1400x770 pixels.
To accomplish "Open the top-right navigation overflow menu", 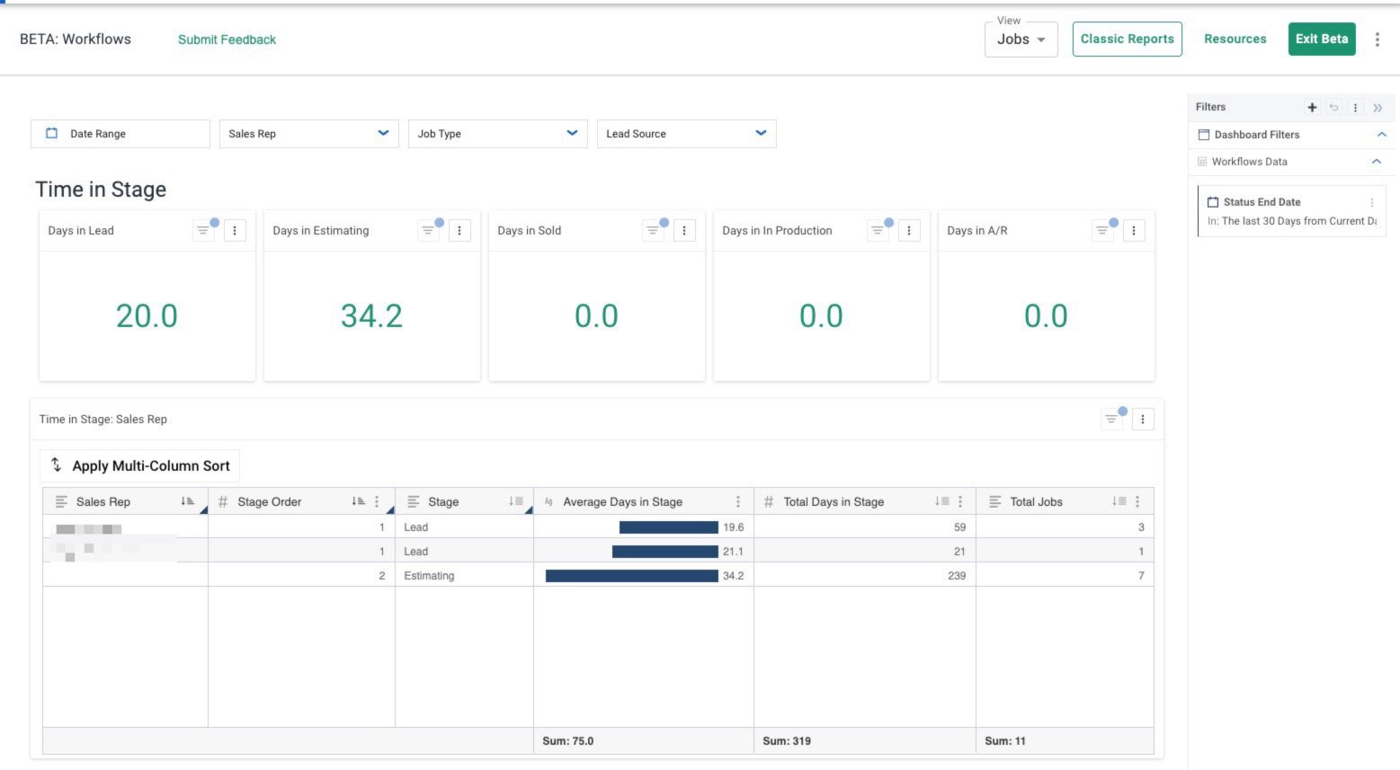I will (1378, 39).
